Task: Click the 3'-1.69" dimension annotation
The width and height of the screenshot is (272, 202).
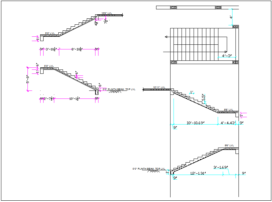Action: coord(220,167)
